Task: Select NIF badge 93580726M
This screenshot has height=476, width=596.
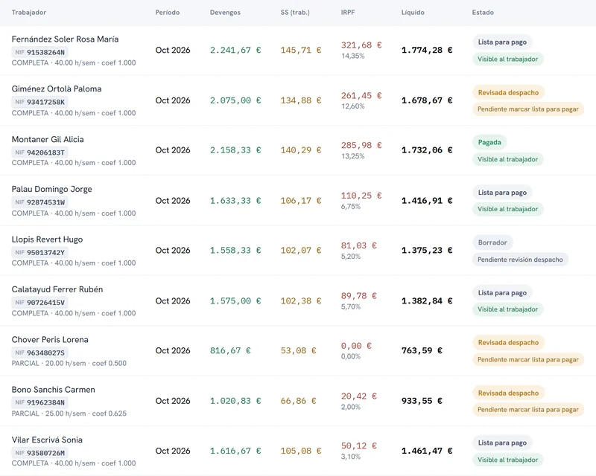Action: [40, 453]
